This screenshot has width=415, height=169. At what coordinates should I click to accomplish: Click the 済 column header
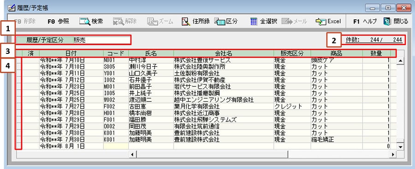click(x=31, y=53)
